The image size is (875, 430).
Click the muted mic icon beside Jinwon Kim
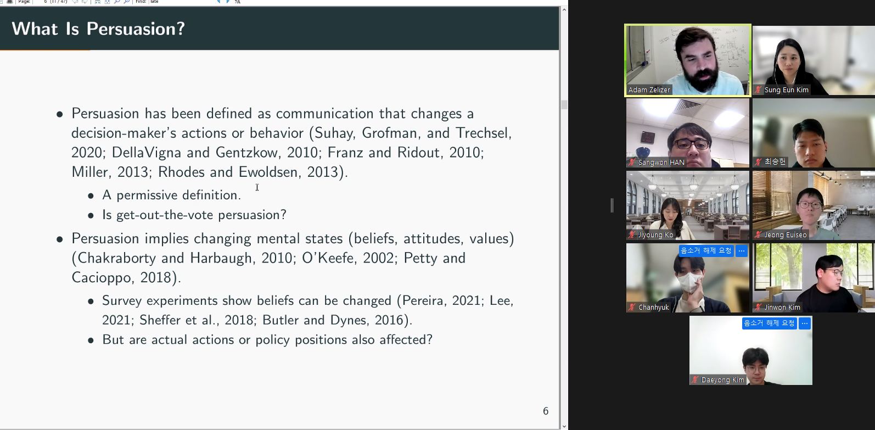coord(759,308)
